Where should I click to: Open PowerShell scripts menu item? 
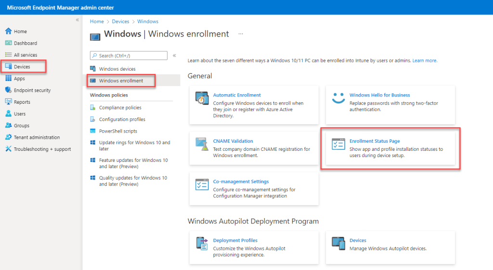point(118,131)
